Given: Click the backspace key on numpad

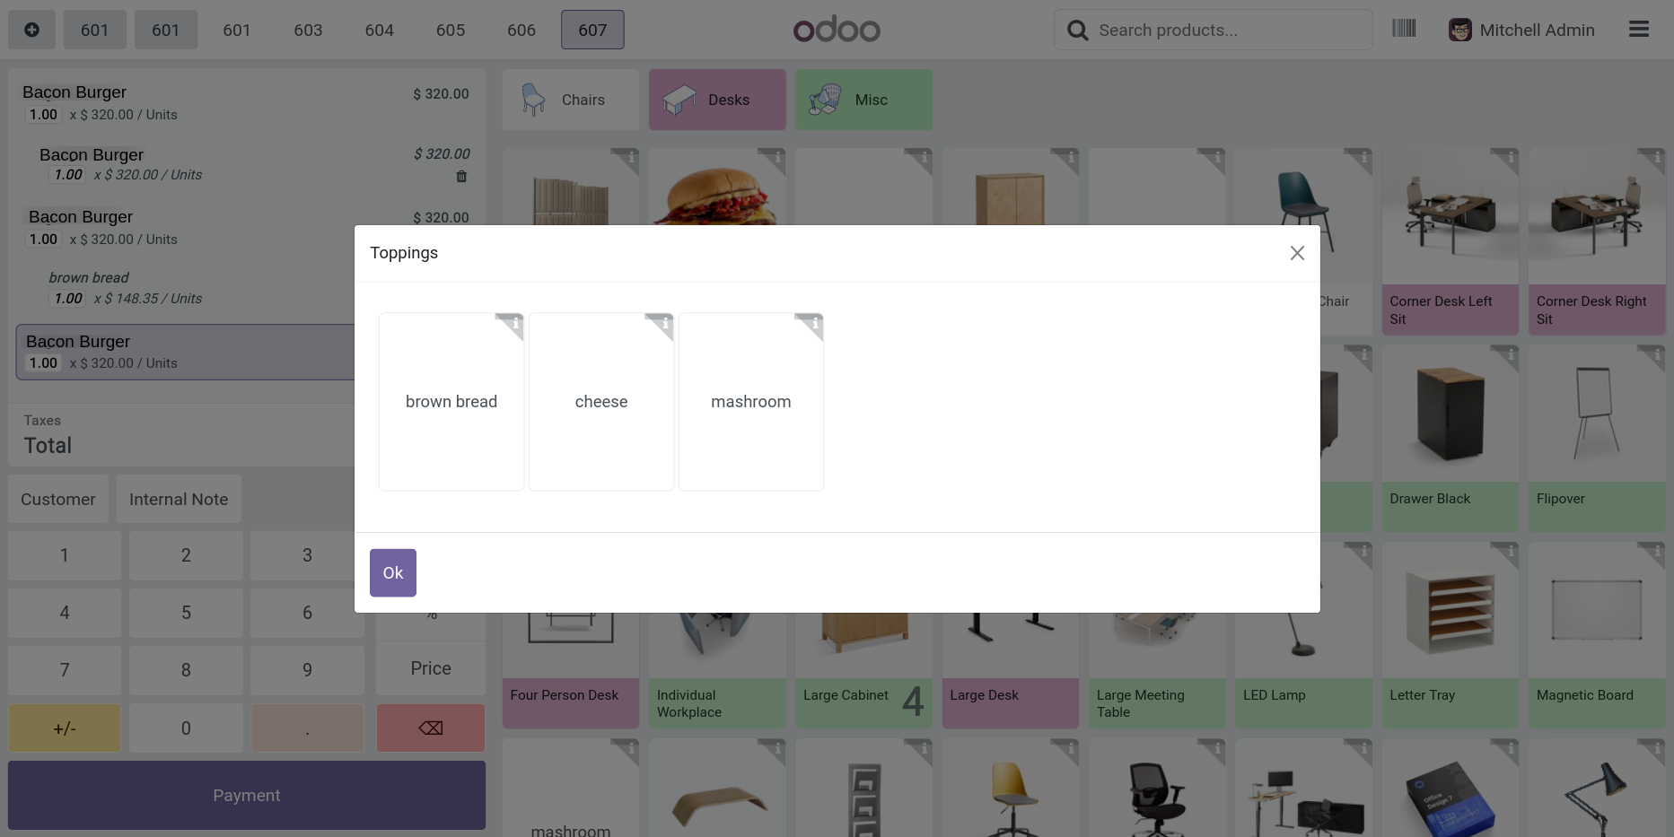Looking at the screenshot, I should point(431,728).
